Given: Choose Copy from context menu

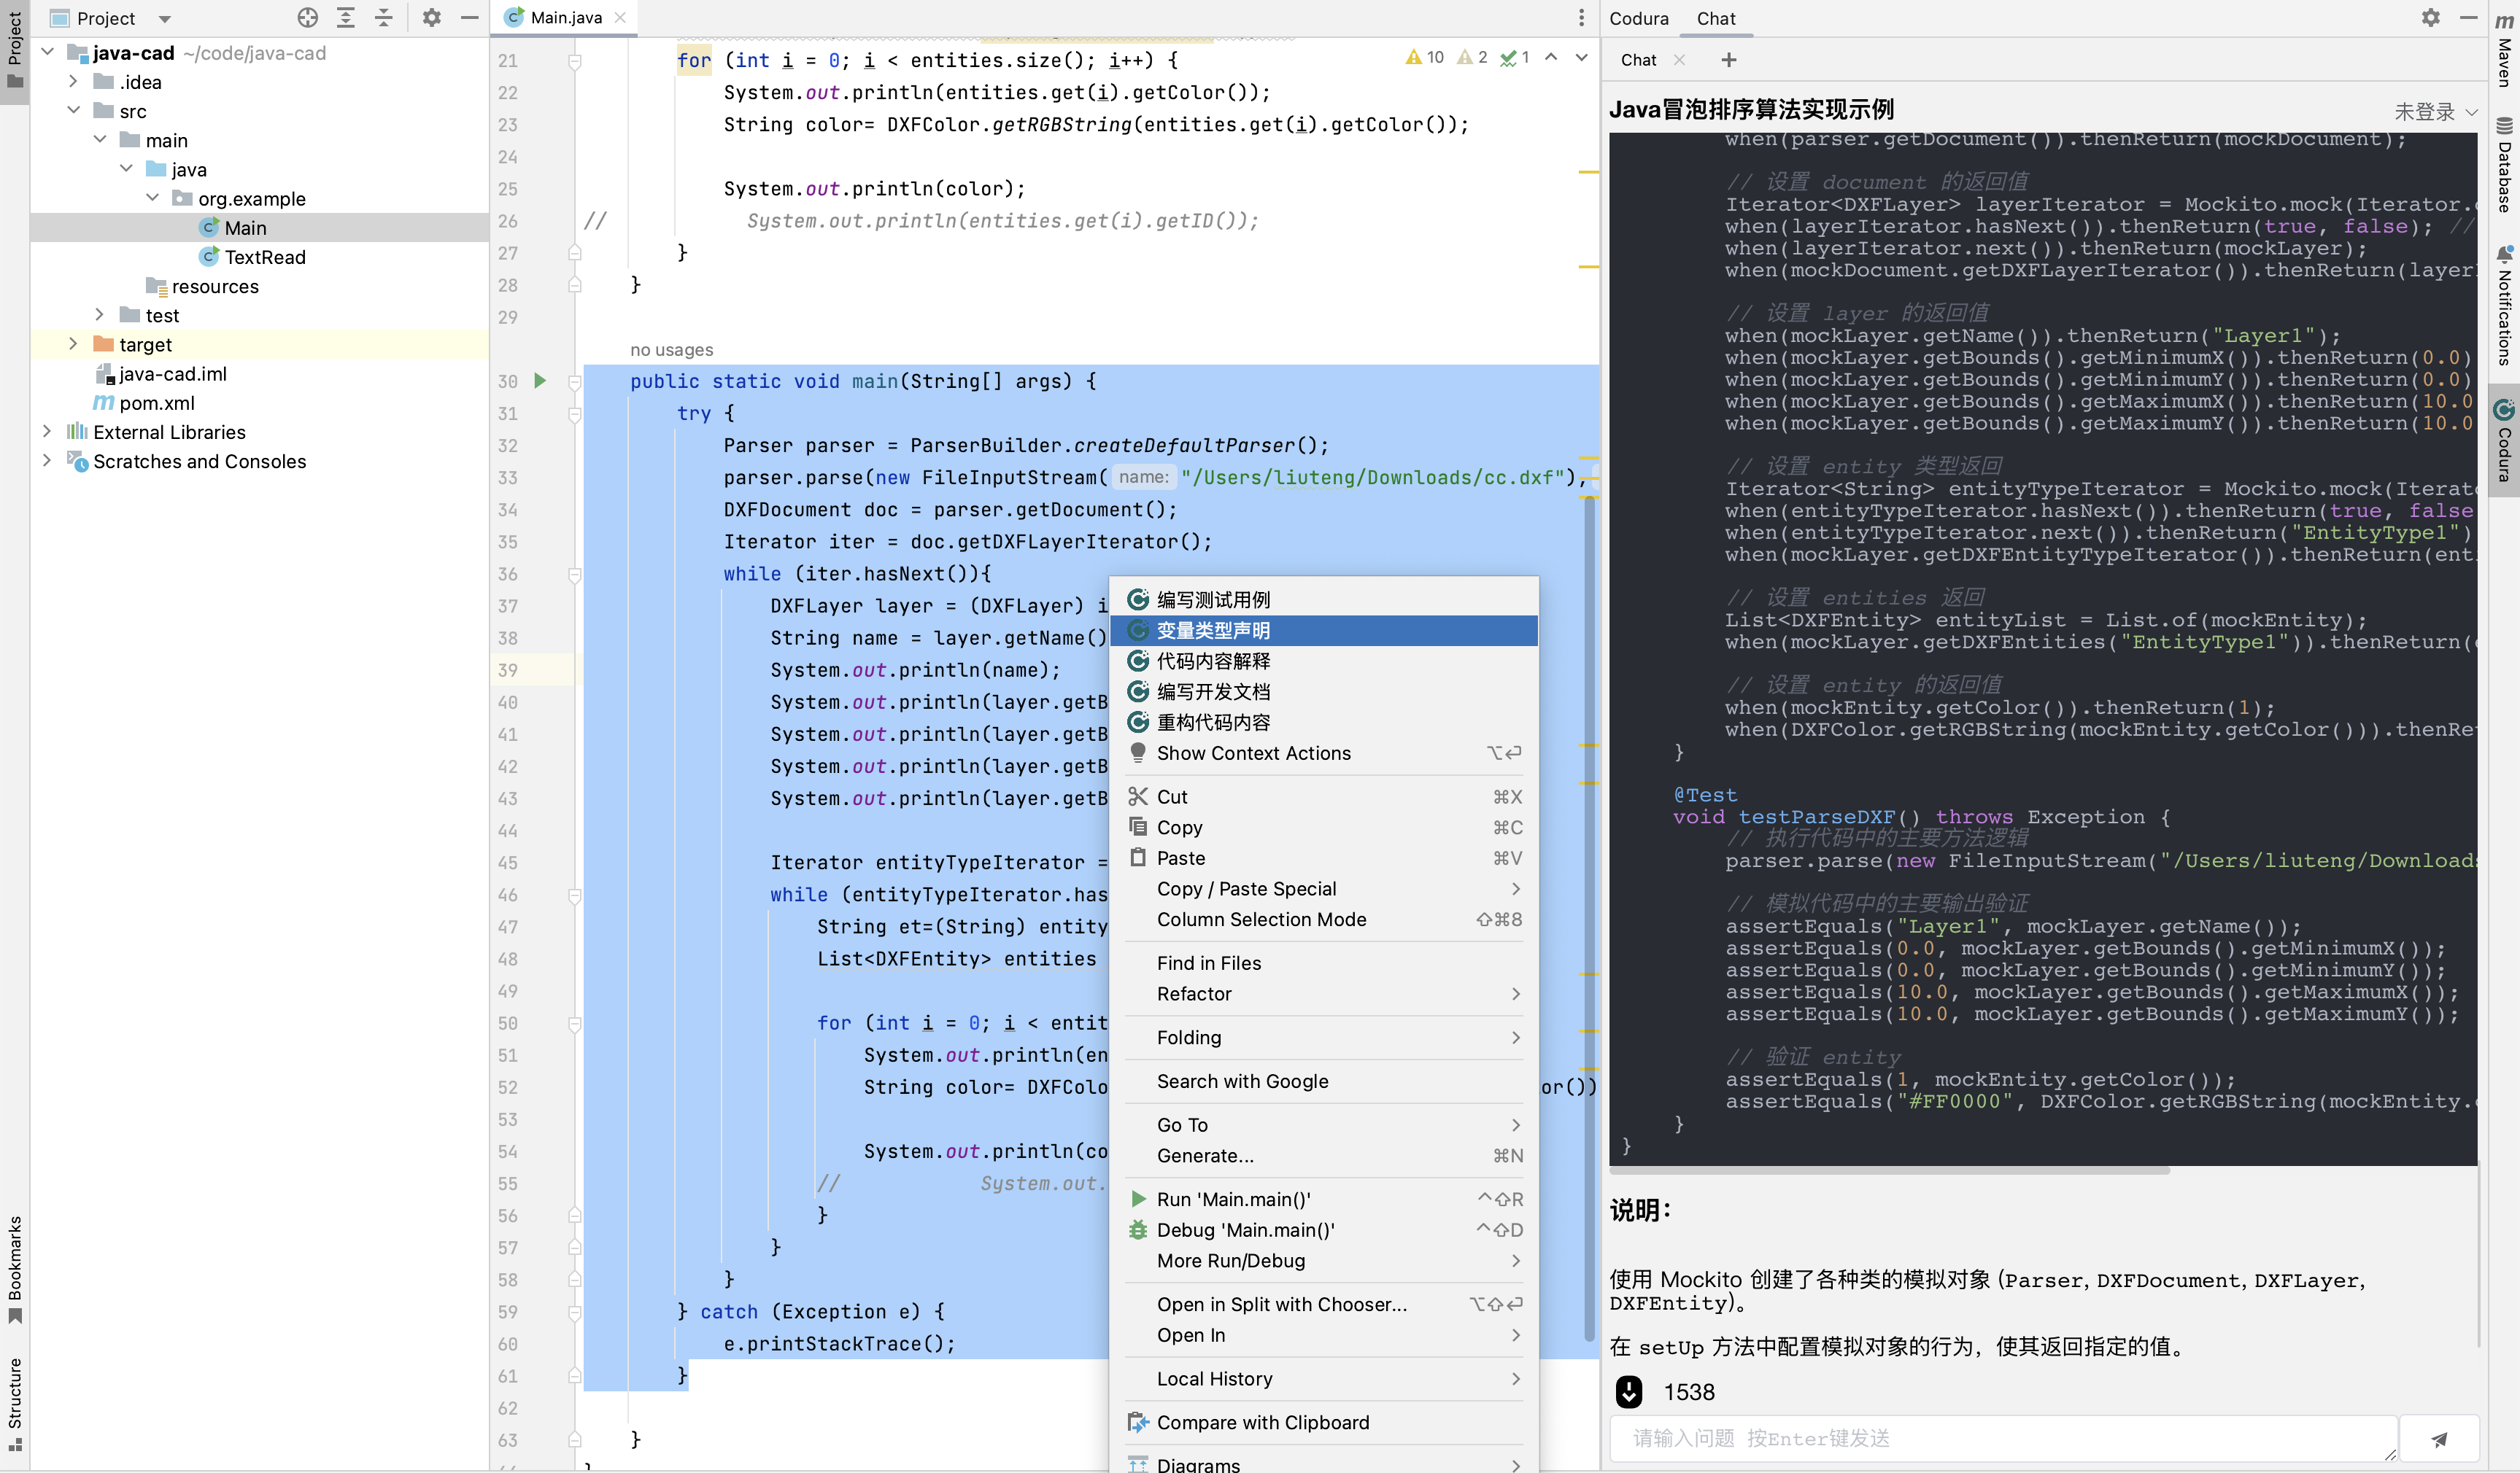Looking at the screenshot, I should pos(1324,828).
